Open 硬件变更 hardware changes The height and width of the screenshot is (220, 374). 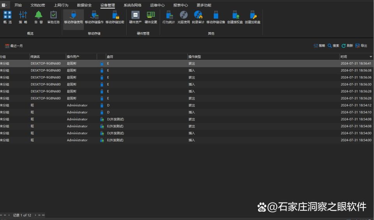[151, 17]
